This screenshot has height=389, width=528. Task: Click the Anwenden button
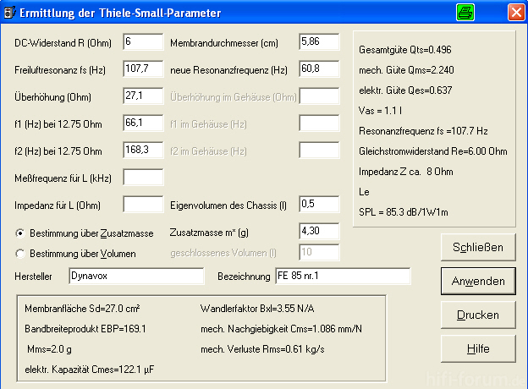coord(478,281)
